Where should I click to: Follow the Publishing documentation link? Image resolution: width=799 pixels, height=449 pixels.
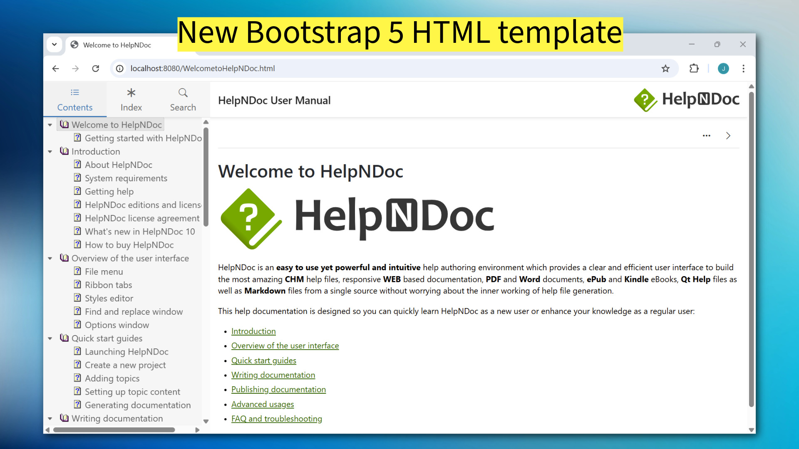tap(278, 390)
